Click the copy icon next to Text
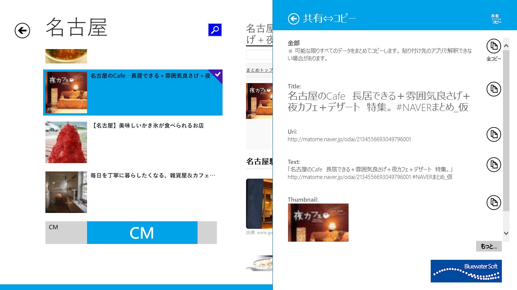517x290 pixels. [494, 165]
